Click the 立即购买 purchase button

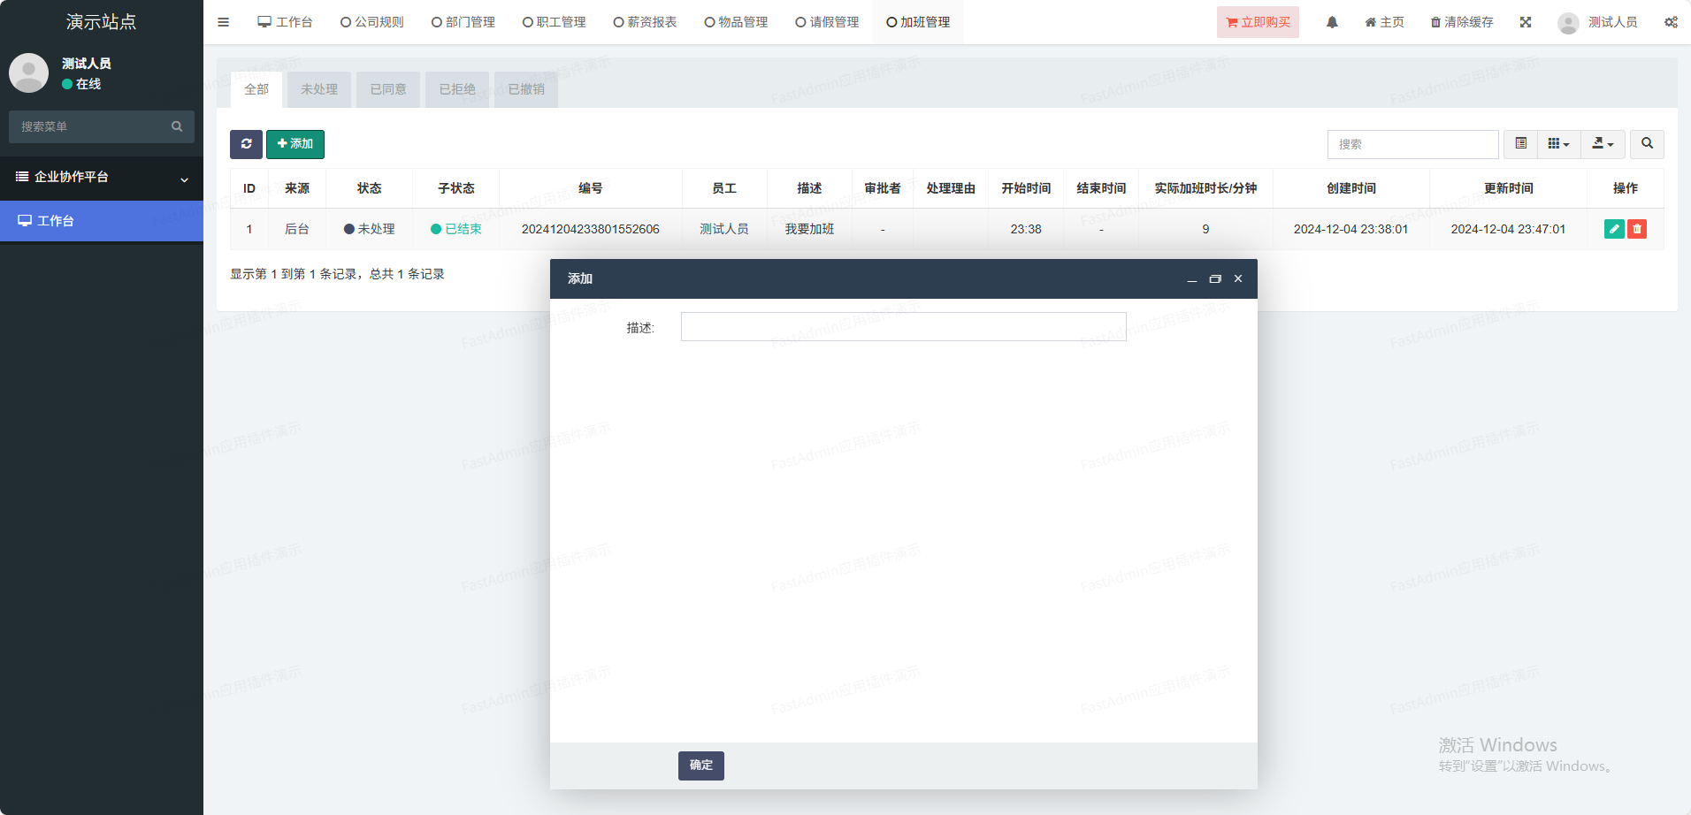pyautogui.click(x=1258, y=22)
